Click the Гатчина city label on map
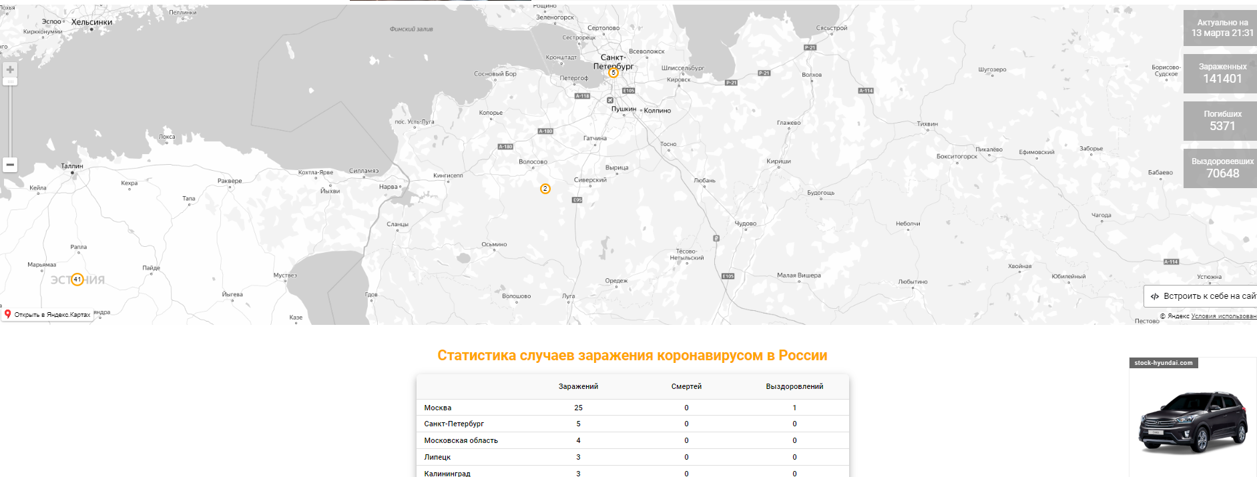Image resolution: width=1257 pixels, height=477 pixels. [x=595, y=138]
